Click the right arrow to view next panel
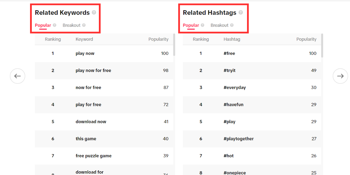 340,76
